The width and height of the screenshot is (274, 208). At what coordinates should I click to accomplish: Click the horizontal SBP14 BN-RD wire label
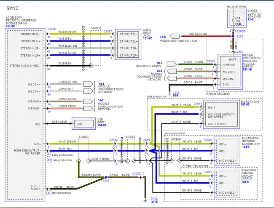[198, 34]
